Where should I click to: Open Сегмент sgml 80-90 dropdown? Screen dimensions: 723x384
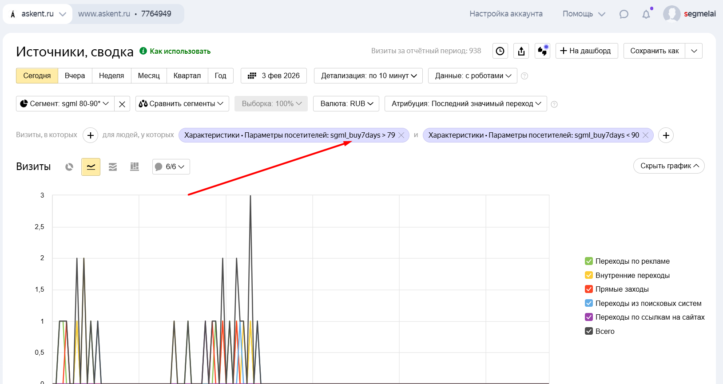(x=65, y=103)
